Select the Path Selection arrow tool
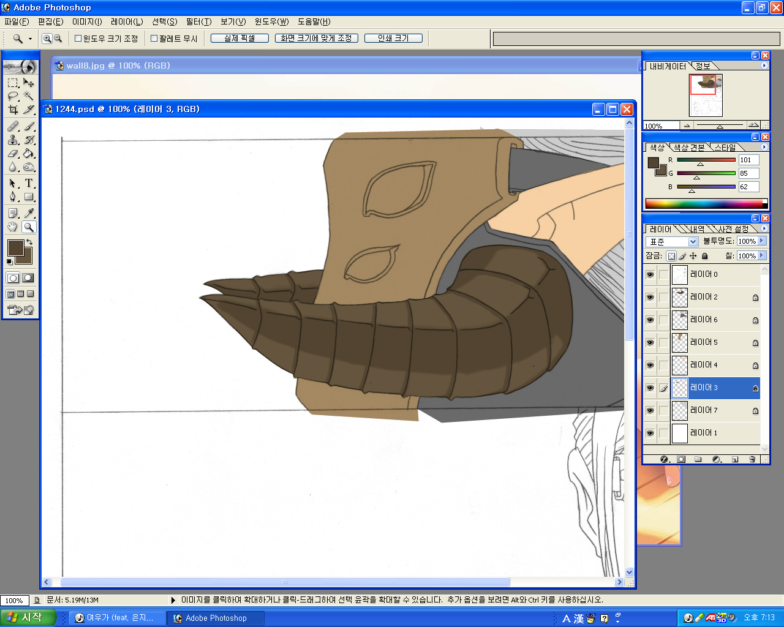 13,183
